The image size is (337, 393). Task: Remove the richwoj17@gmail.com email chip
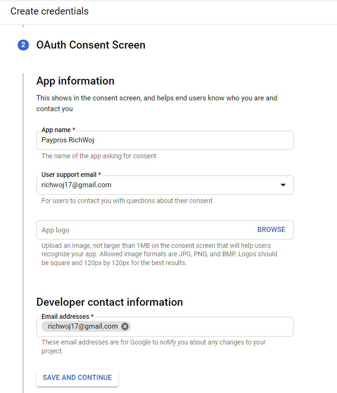tap(125, 326)
